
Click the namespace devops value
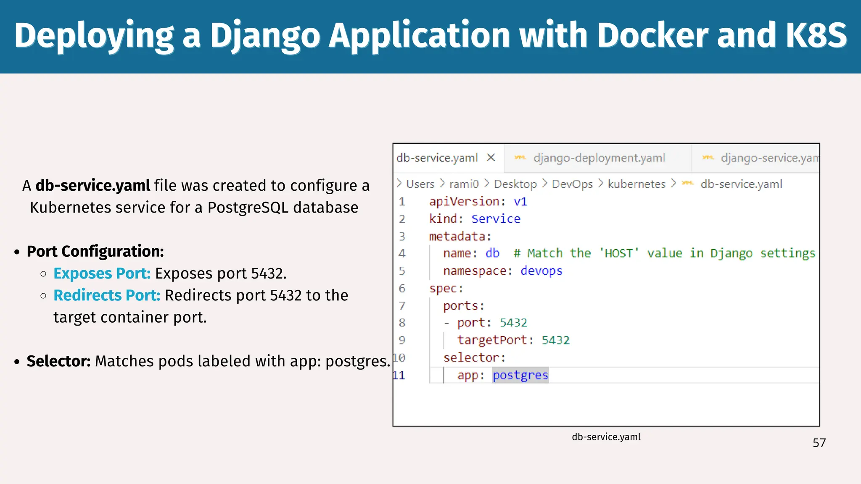541,271
